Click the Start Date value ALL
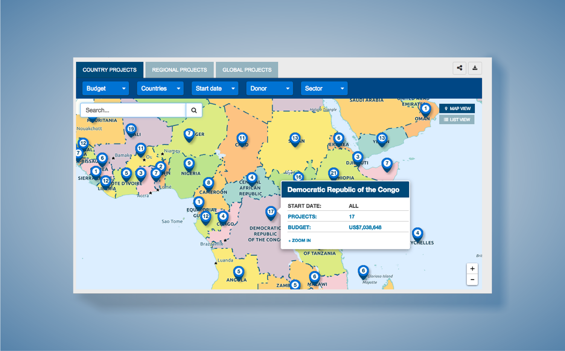 [x=353, y=206]
